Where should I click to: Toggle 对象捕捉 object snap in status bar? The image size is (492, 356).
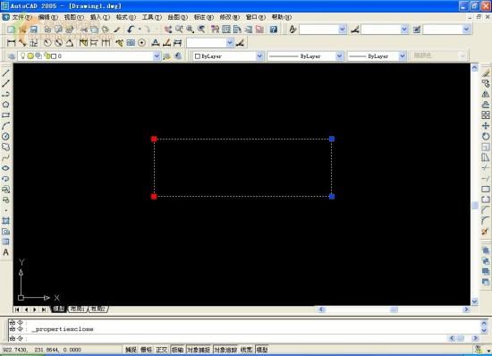pos(199,350)
